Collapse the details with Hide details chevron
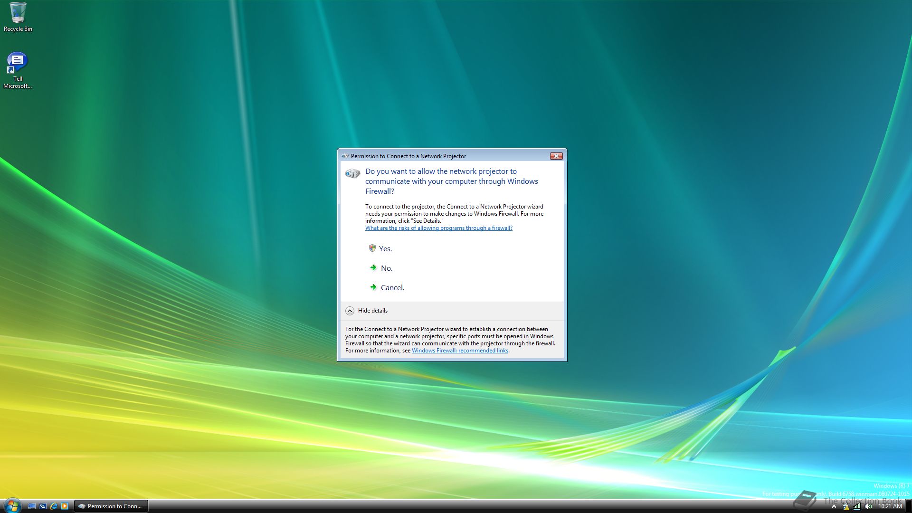The height and width of the screenshot is (513, 912). point(350,311)
